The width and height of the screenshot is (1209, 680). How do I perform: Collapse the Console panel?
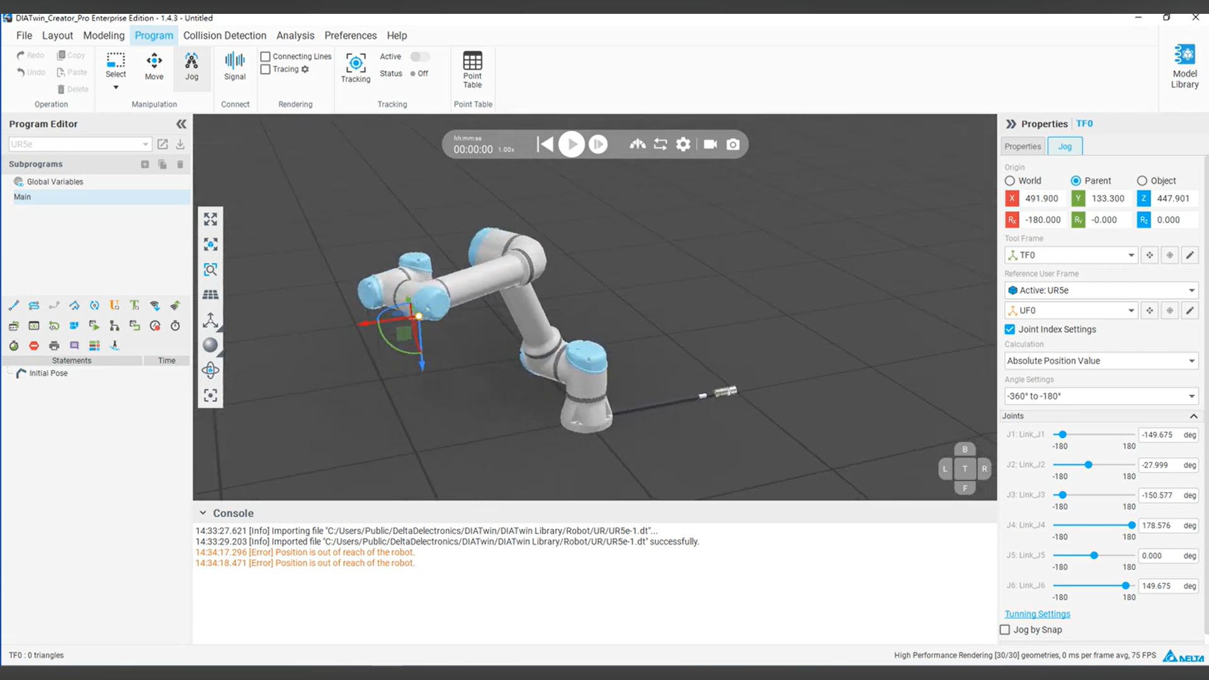coord(203,513)
